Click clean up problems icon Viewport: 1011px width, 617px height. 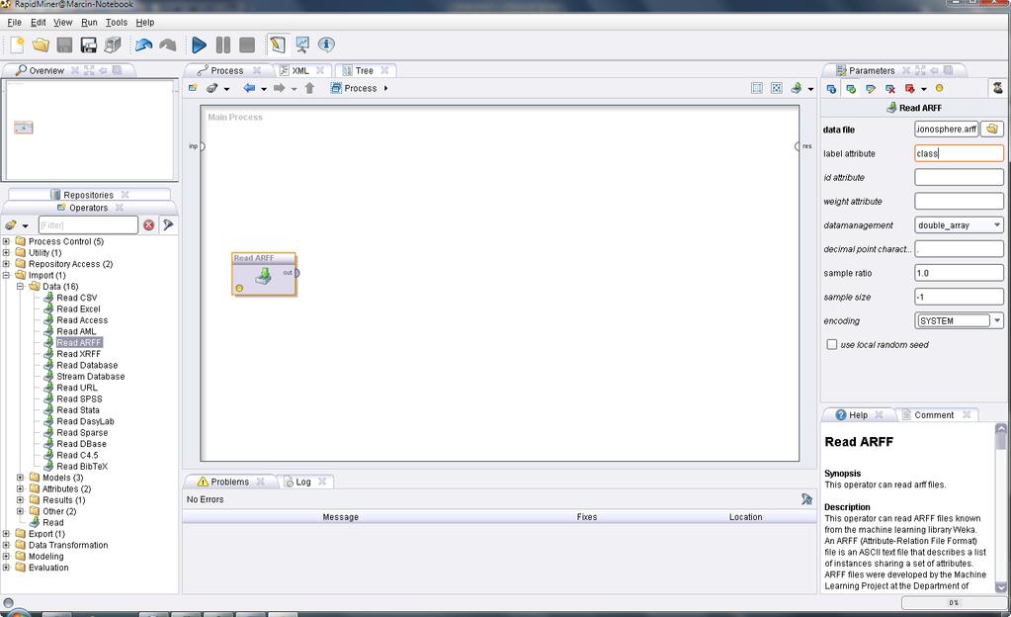pyautogui.click(x=806, y=499)
